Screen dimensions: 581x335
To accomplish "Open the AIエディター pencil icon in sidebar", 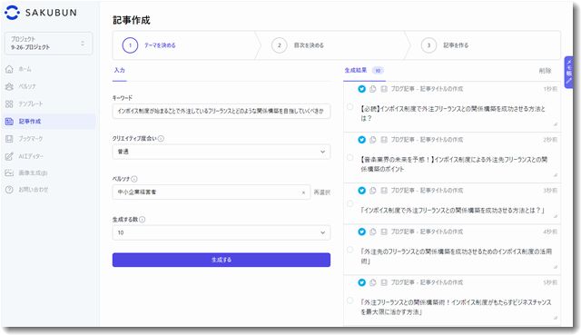I will pyautogui.click(x=9, y=156).
